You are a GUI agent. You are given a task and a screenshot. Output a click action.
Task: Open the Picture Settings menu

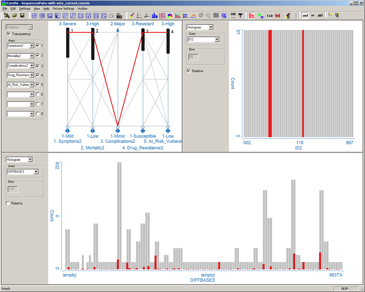[x=63, y=9]
